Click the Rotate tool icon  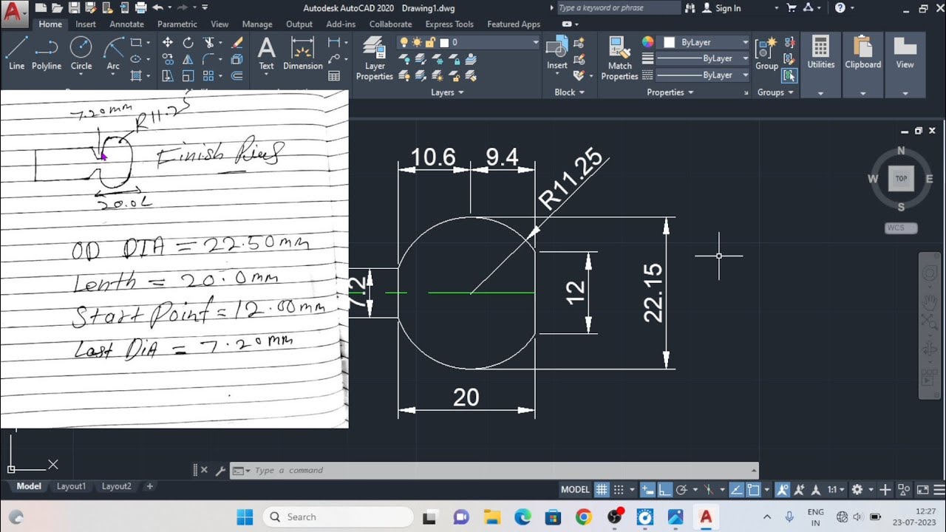[188, 43]
